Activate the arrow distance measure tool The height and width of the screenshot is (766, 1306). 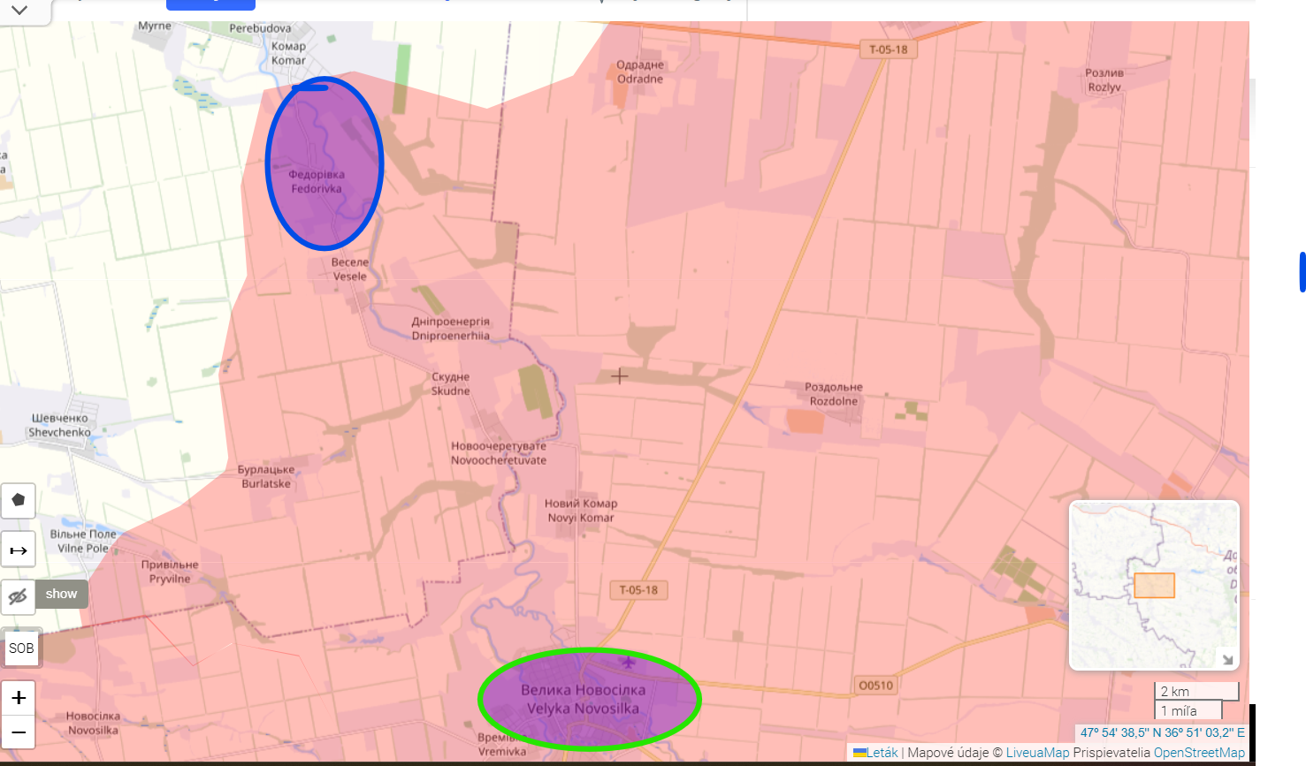pyautogui.click(x=18, y=550)
